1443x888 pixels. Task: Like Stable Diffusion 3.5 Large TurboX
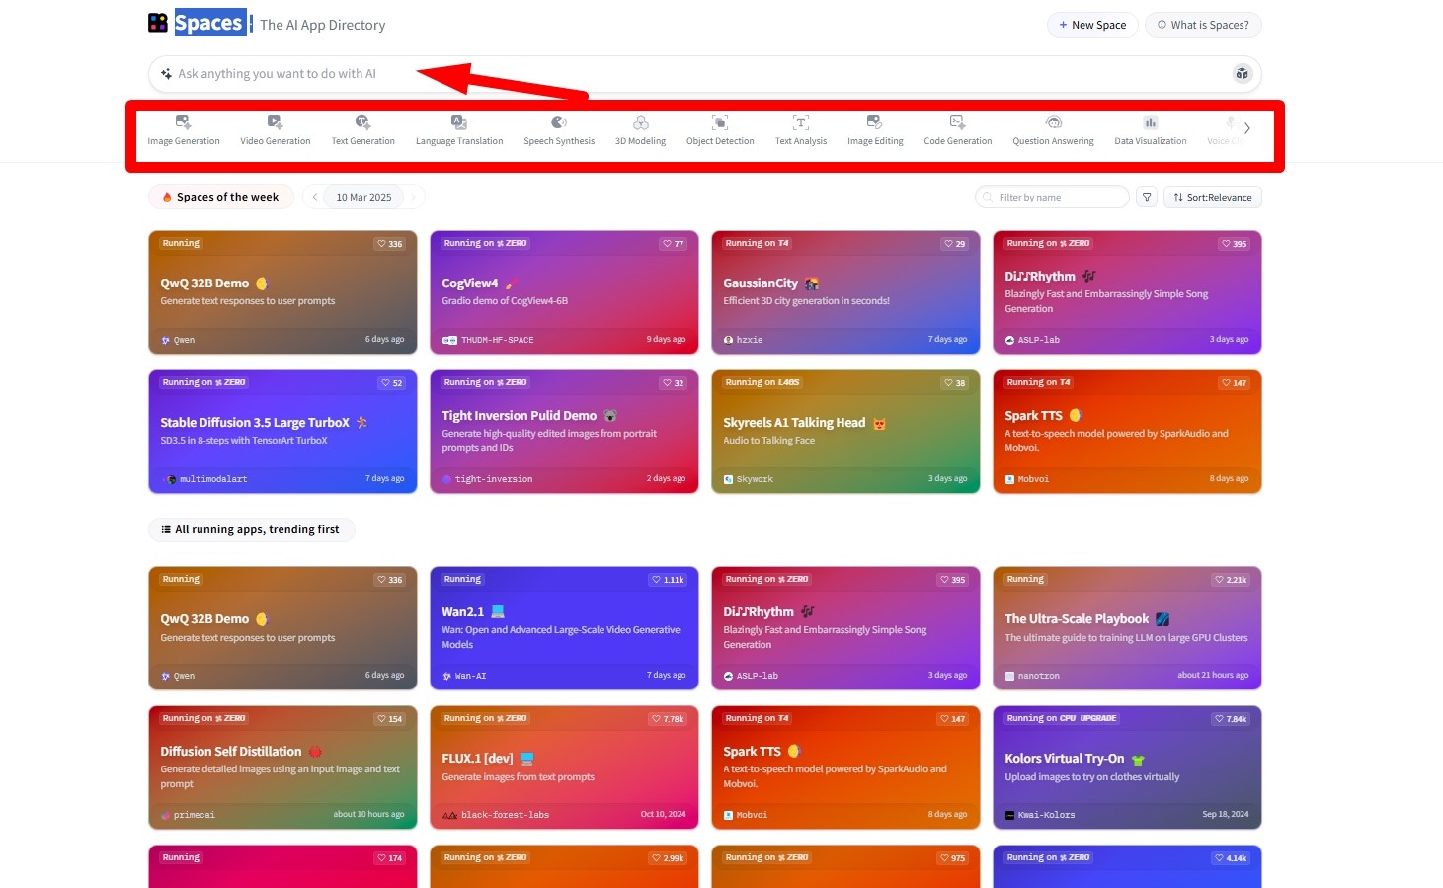(392, 383)
